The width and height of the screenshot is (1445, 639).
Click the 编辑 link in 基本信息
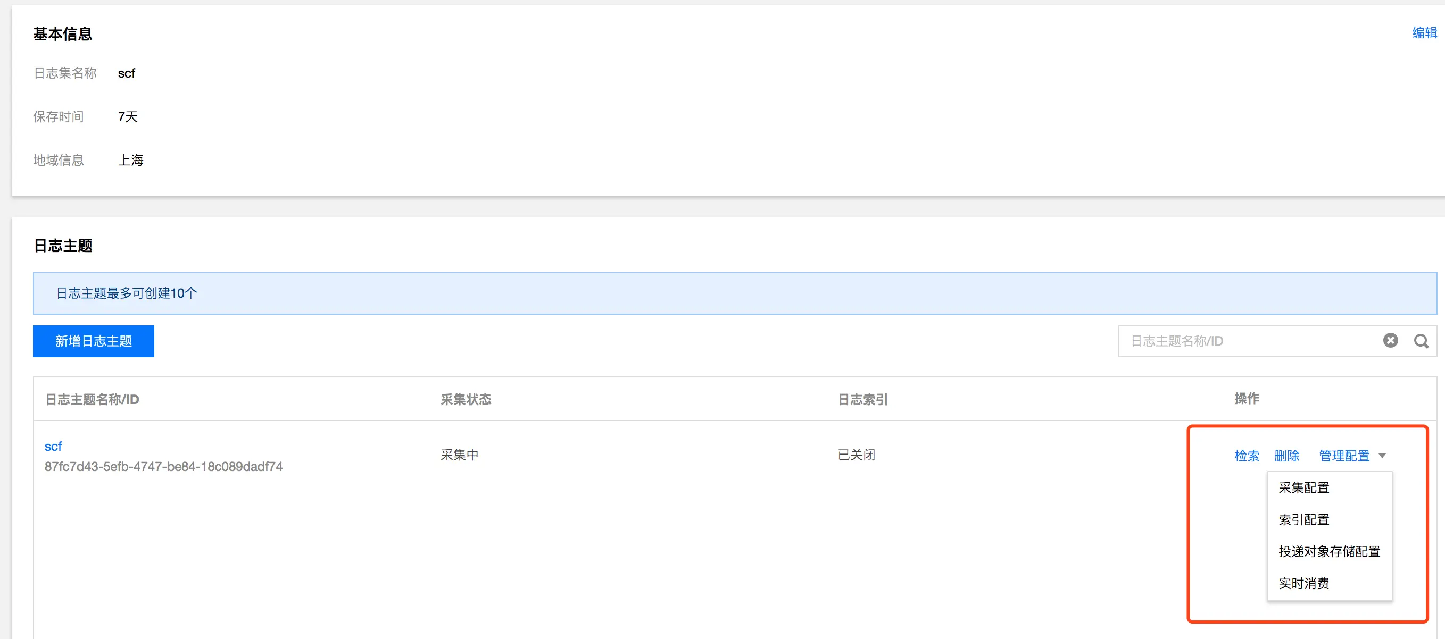tap(1424, 32)
